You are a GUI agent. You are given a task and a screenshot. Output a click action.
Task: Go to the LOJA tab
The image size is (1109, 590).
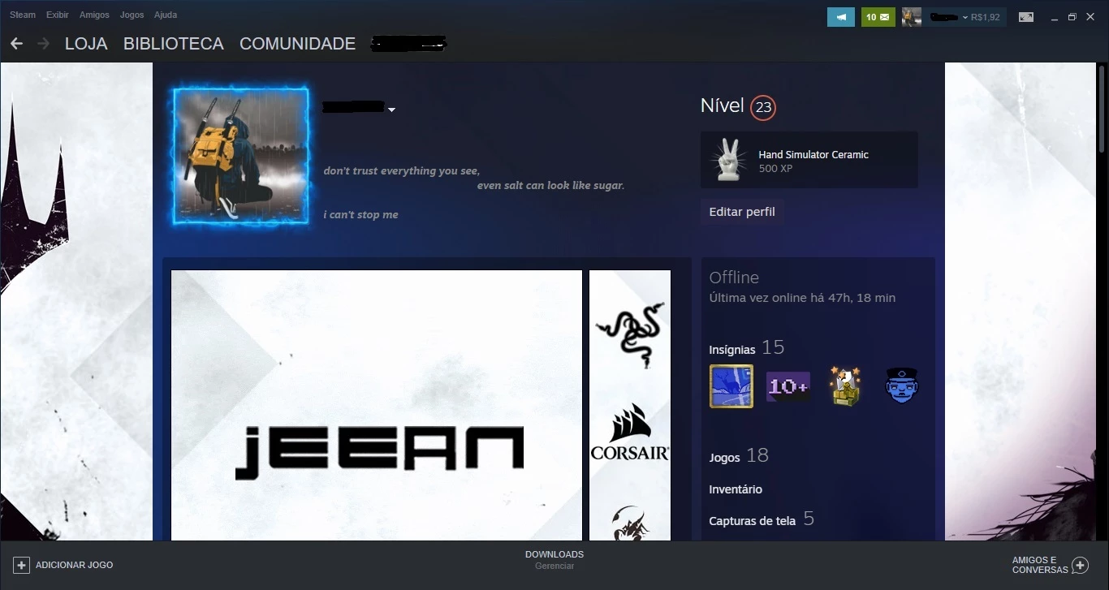pyautogui.click(x=86, y=44)
